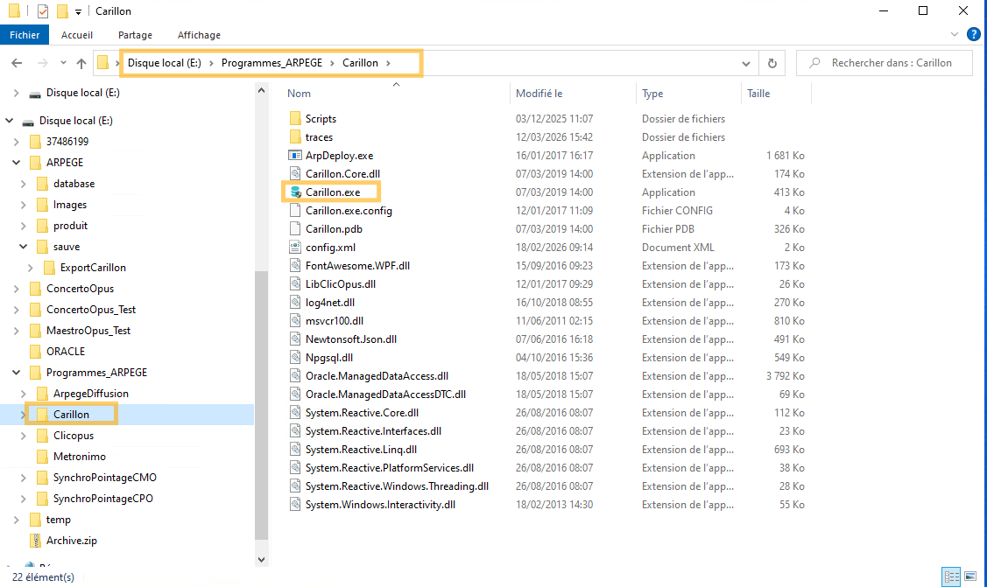Expand the database folder in the tree
This screenshot has width=987, height=587.
(x=24, y=184)
